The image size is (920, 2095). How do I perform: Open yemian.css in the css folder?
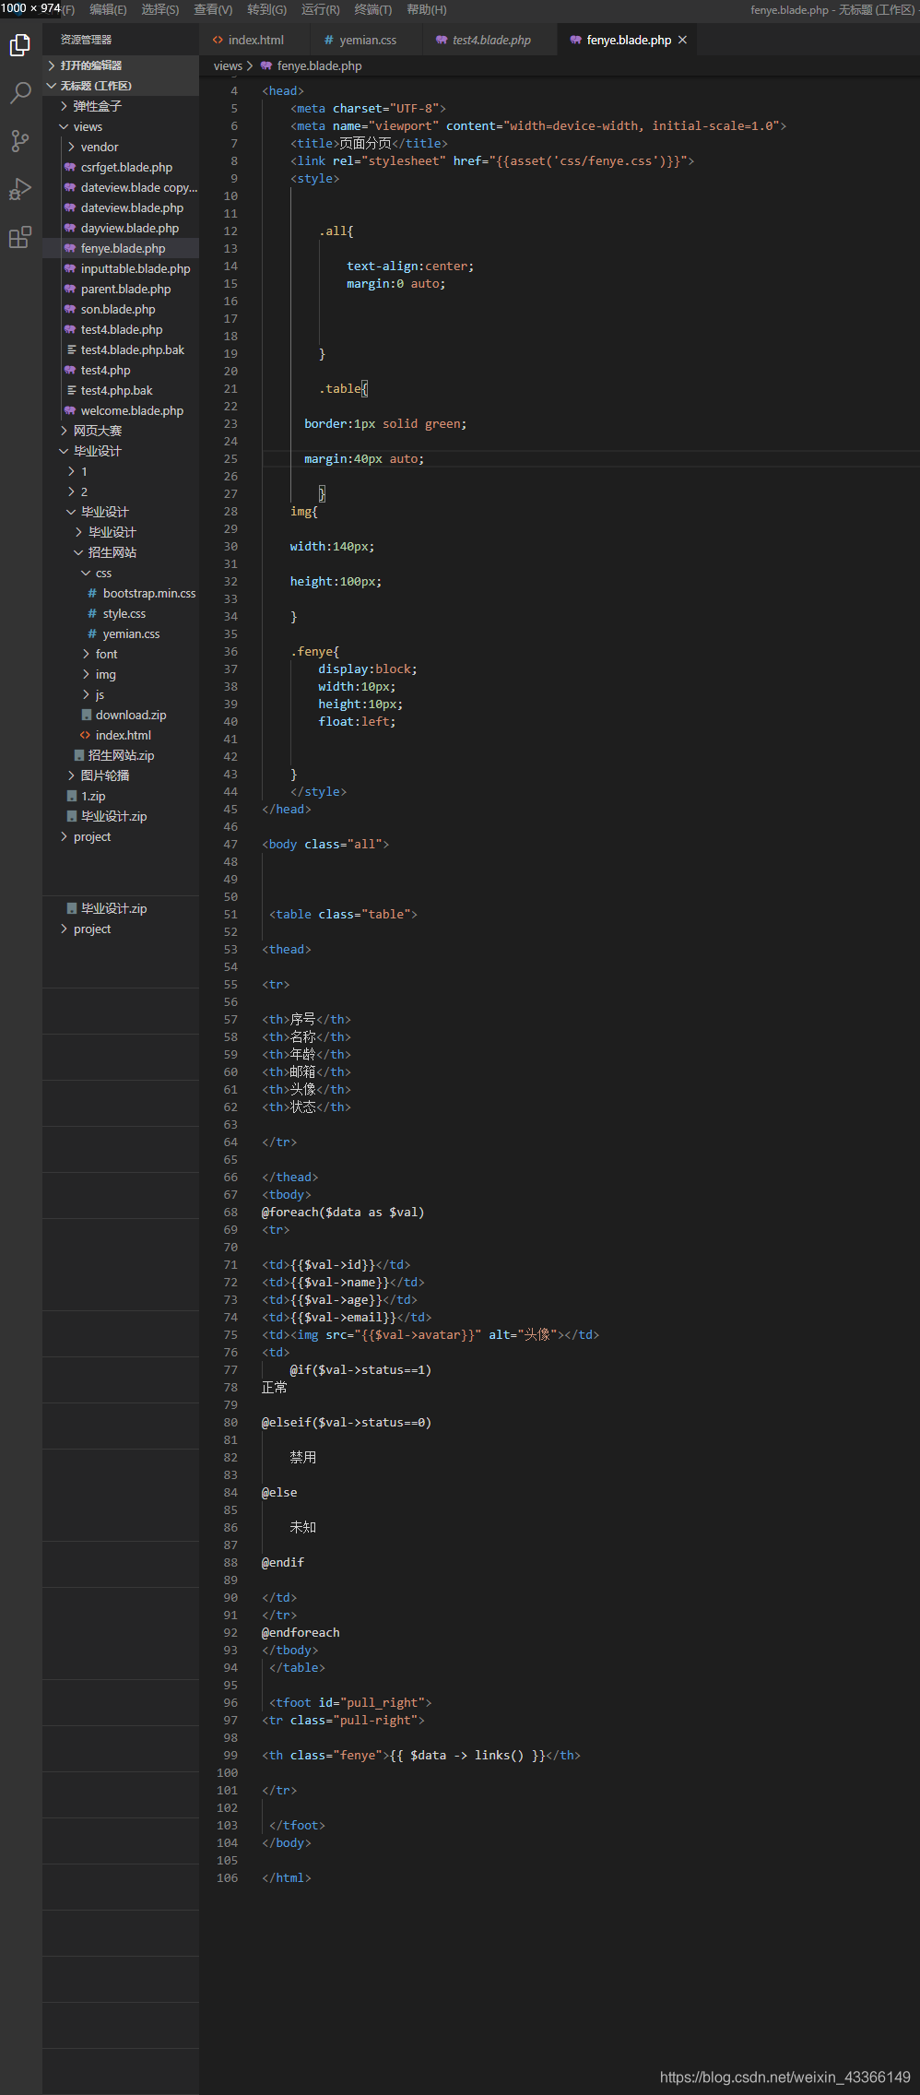coord(121,633)
